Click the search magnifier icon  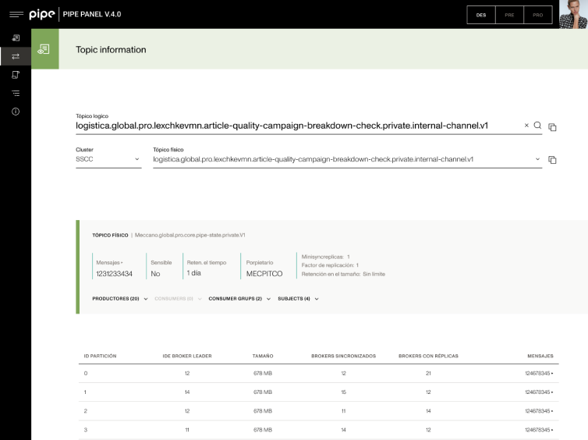pos(537,126)
